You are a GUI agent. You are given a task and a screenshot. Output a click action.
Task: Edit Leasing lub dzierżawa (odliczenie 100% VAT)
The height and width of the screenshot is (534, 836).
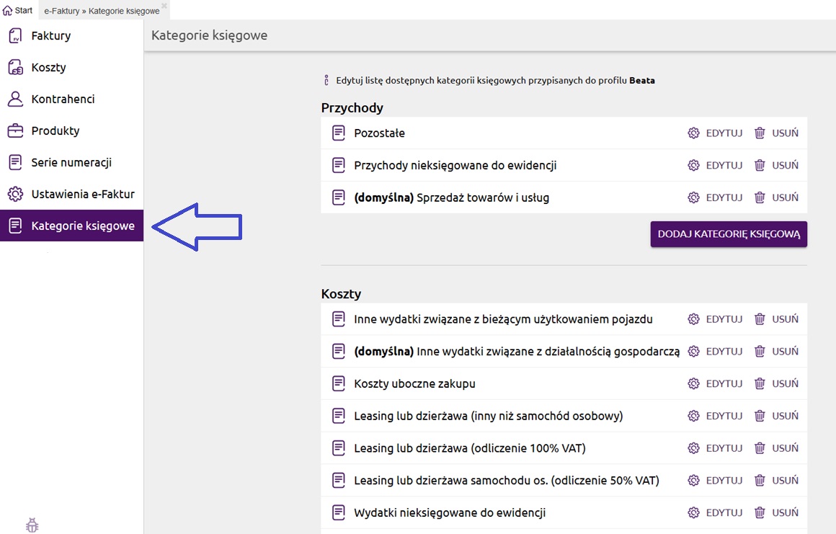point(716,448)
